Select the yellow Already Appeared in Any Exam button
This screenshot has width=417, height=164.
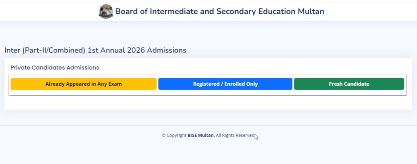point(83,84)
